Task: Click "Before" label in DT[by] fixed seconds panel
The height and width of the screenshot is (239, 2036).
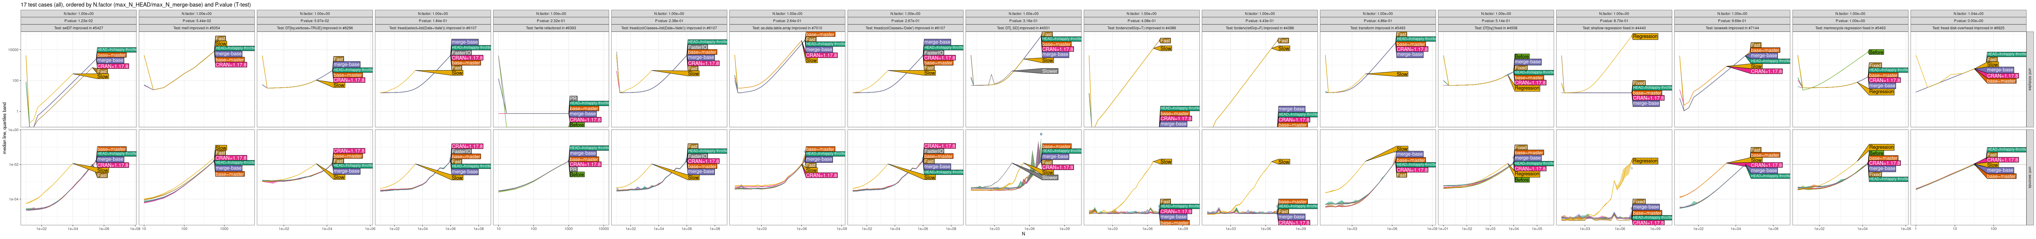Action: pos(1522,180)
